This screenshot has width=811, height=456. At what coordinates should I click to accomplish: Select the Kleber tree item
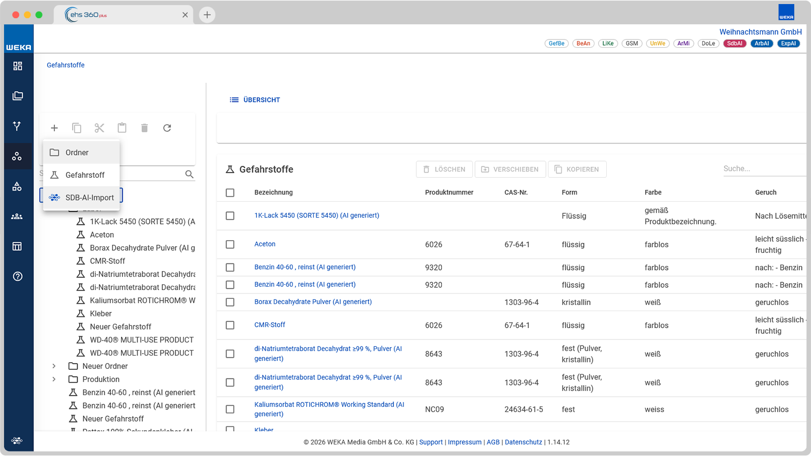pyautogui.click(x=101, y=314)
